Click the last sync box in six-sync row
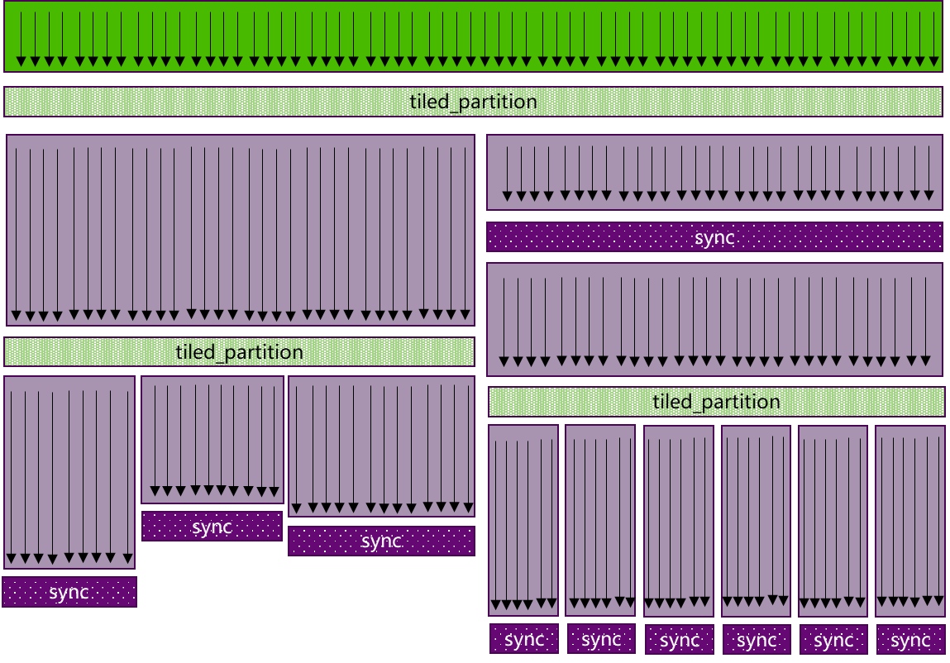The height and width of the screenshot is (663, 950). click(910, 639)
